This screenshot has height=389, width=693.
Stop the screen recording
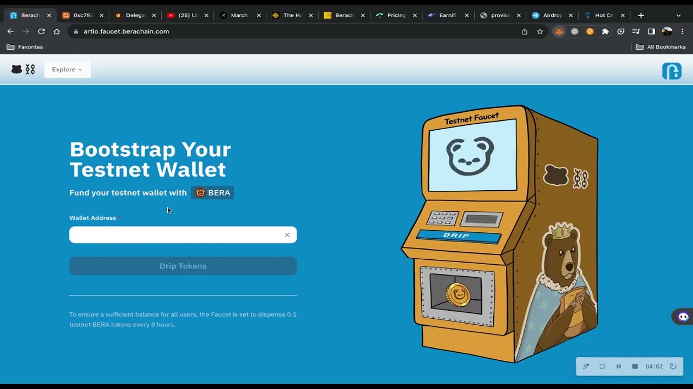635,366
